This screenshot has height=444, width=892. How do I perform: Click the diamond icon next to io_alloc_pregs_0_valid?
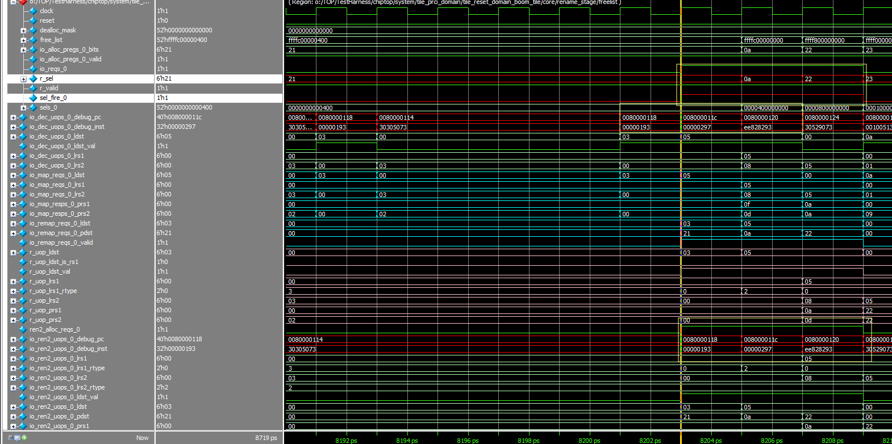pyautogui.click(x=33, y=59)
